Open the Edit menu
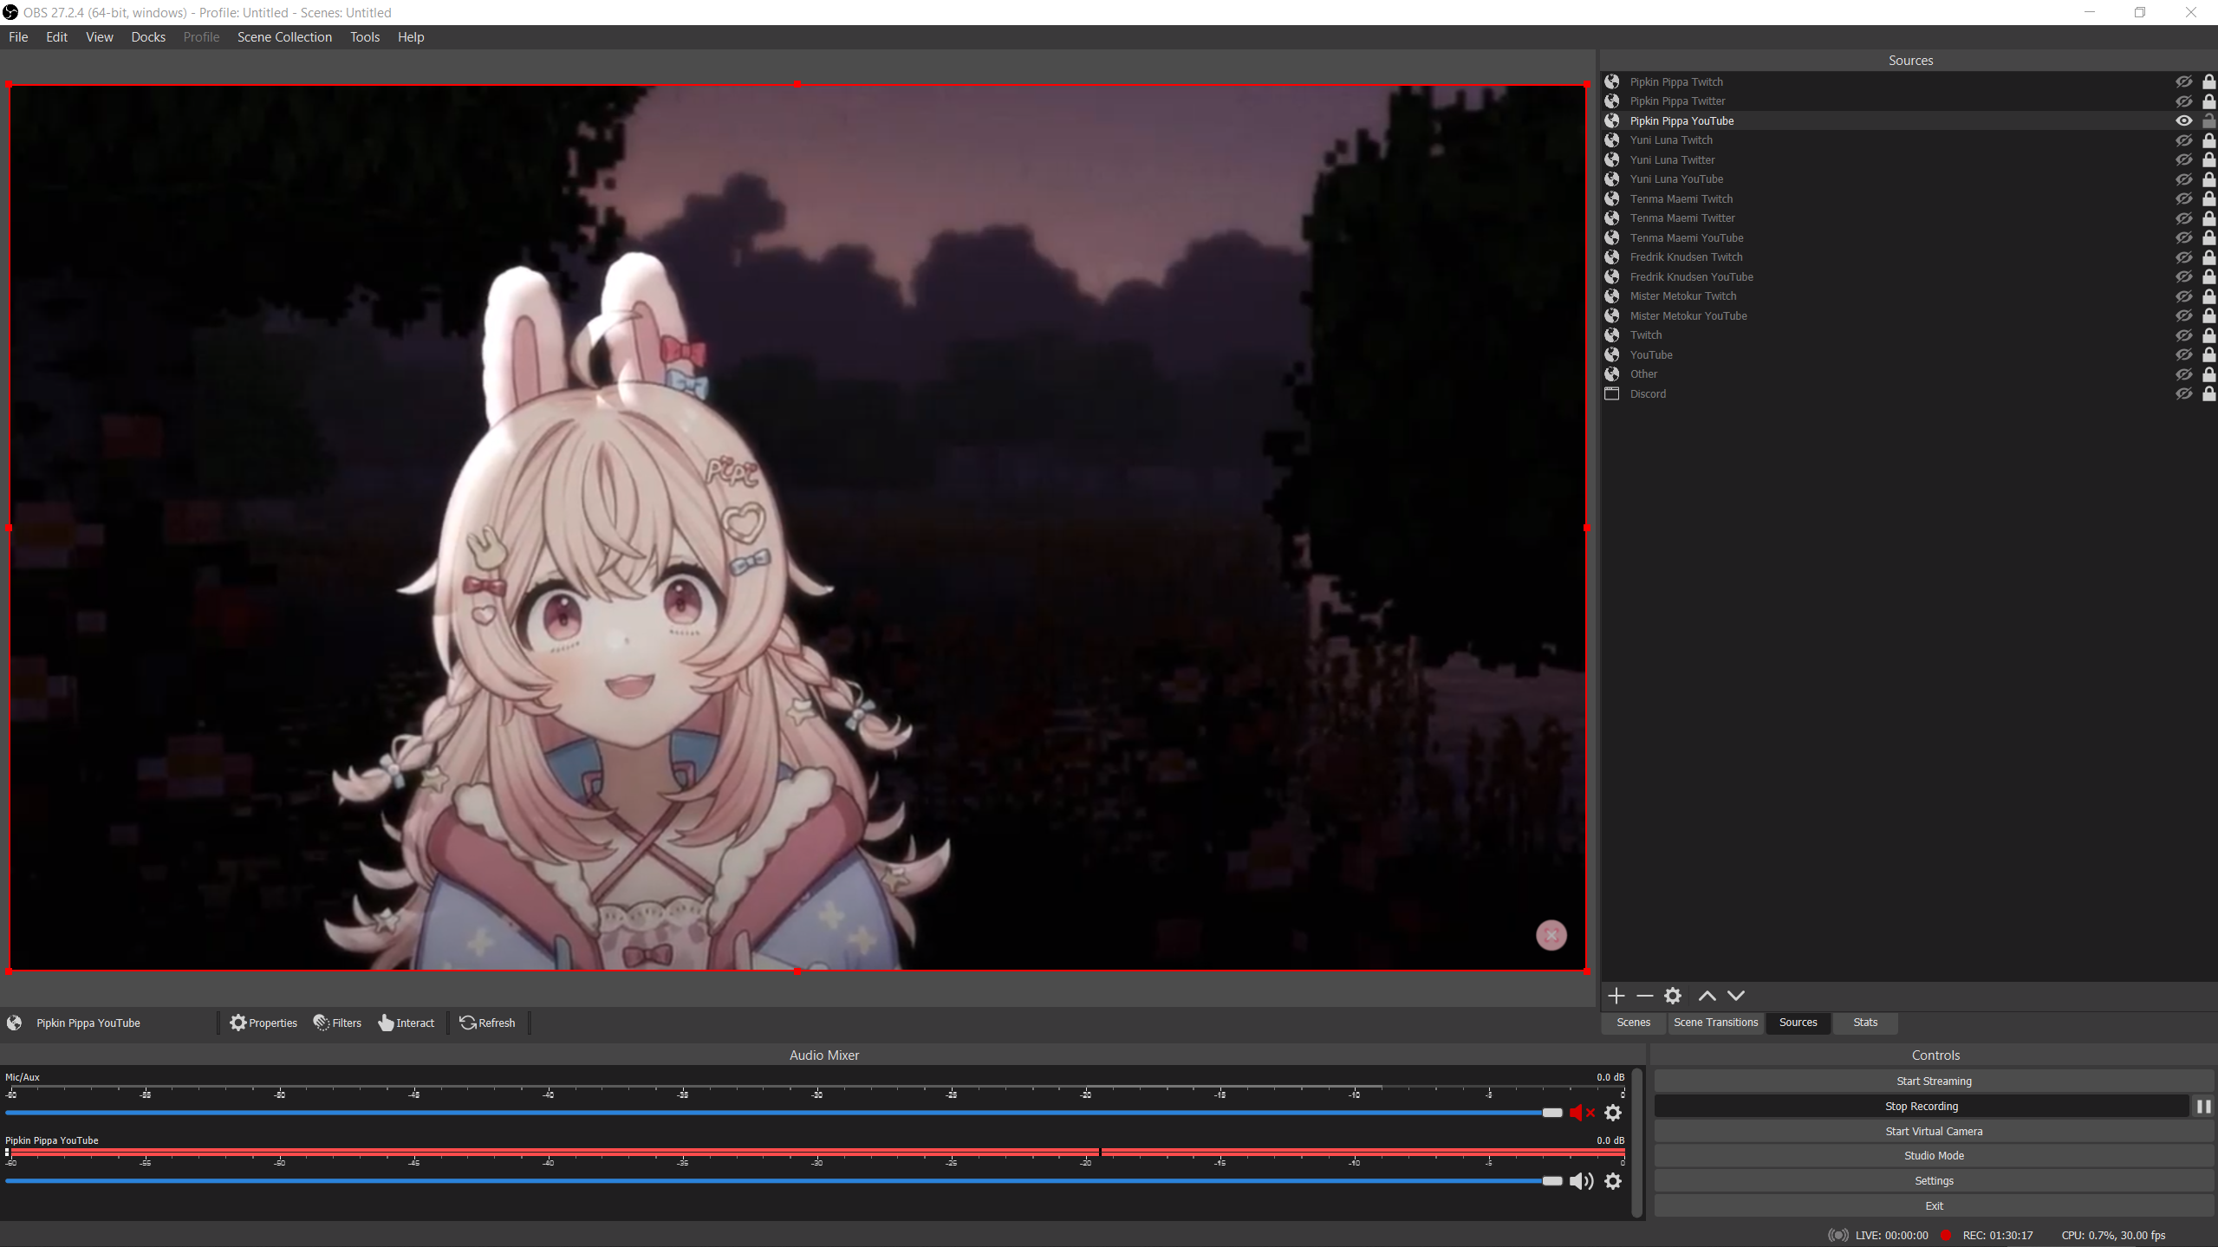2218x1247 pixels. [56, 37]
